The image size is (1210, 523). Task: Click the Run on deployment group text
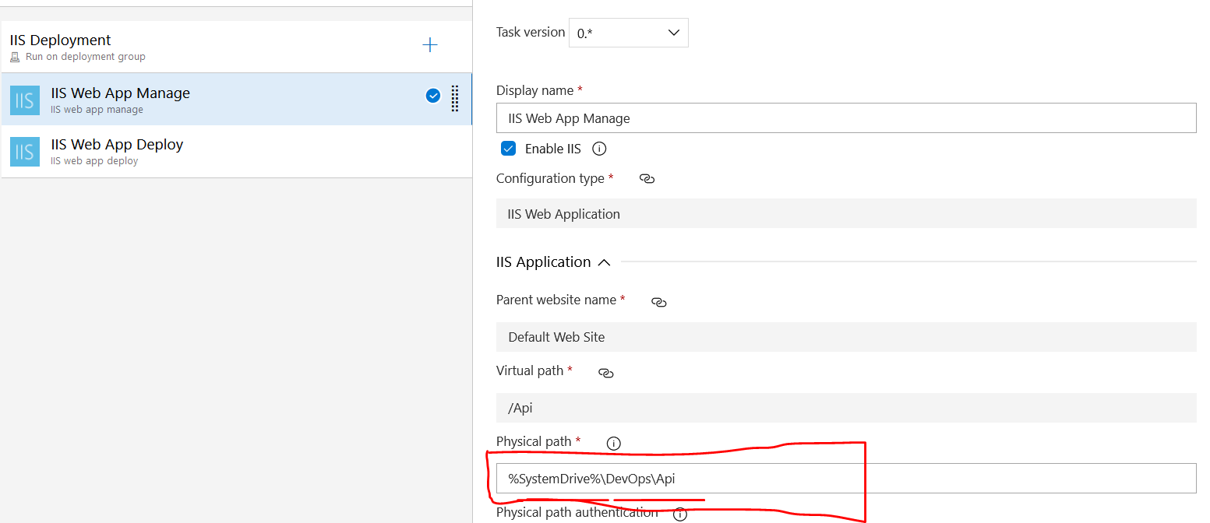[86, 57]
